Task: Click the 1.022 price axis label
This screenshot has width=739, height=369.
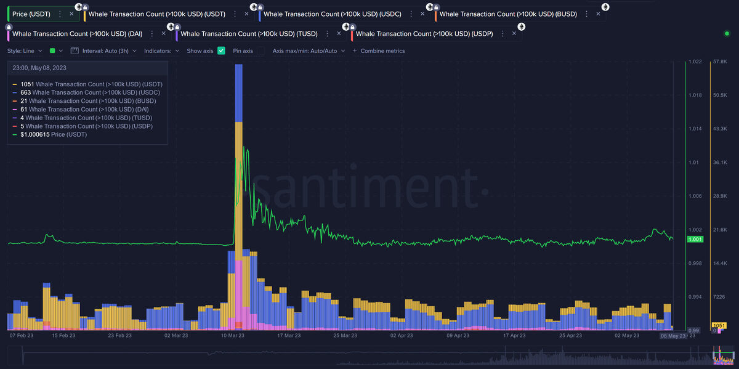Action: point(695,62)
